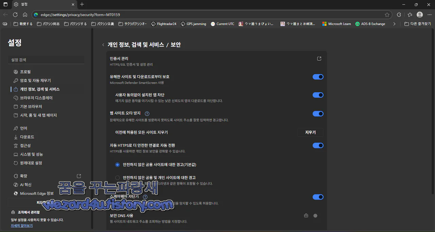Viewport: 435px width, 232px height.
Task: Toggle 자동 HTTPS로 더 안전한 연결로 자동 전환
Action: [x=318, y=146]
